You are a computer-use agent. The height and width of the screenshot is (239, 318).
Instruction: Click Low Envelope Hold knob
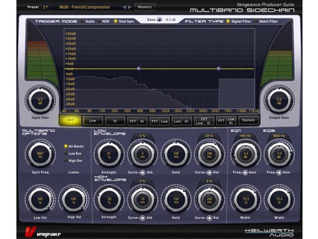(176, 155)
